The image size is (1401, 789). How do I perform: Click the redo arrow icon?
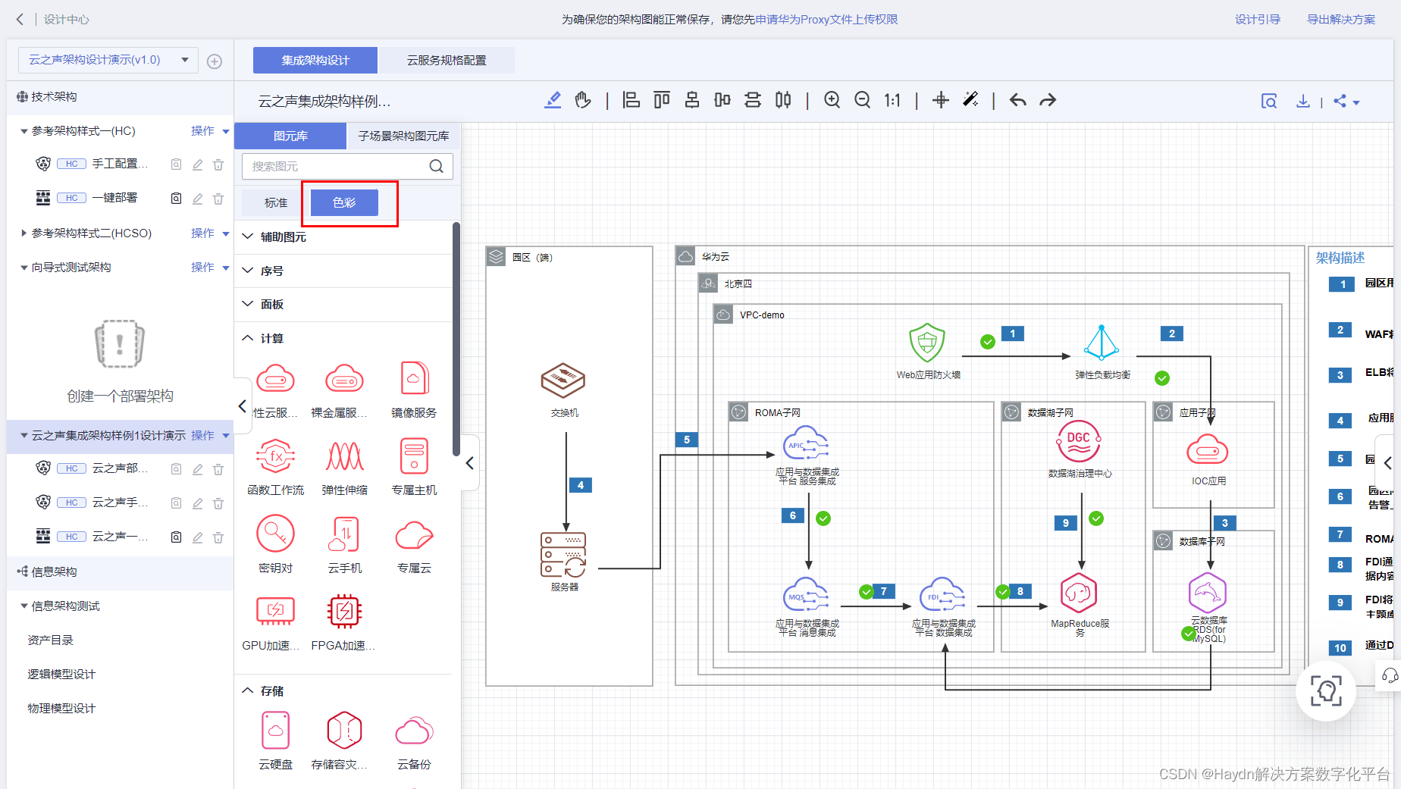[1048, 100]
